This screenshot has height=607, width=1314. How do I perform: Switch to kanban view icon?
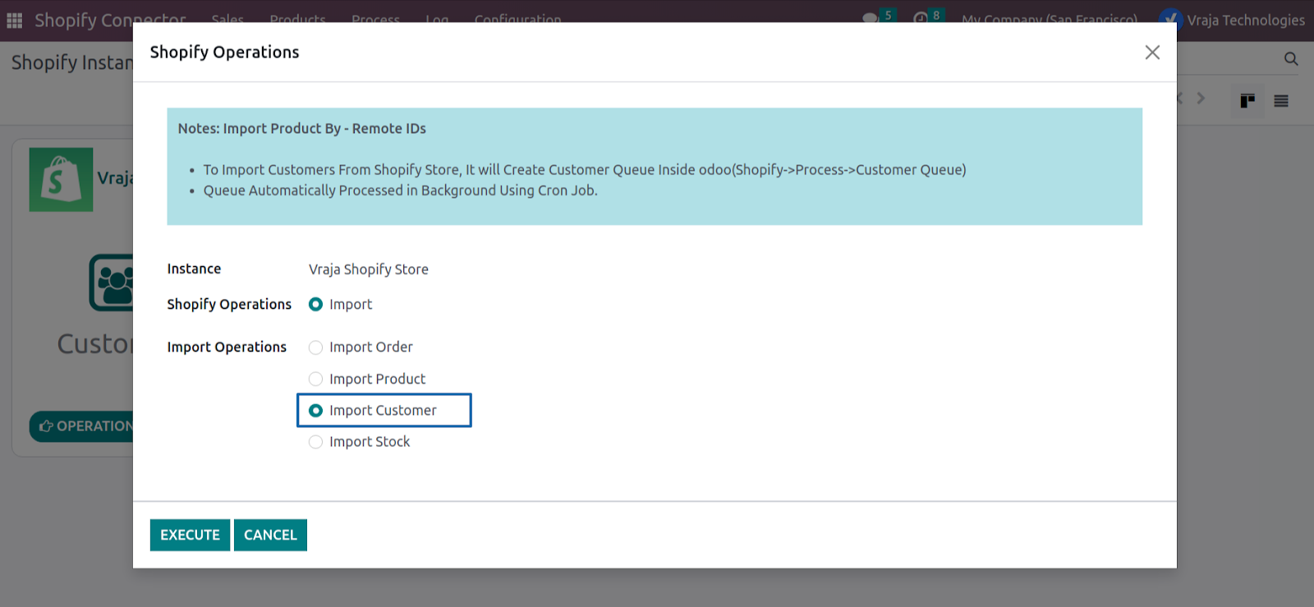click(x=1247, y=101)
